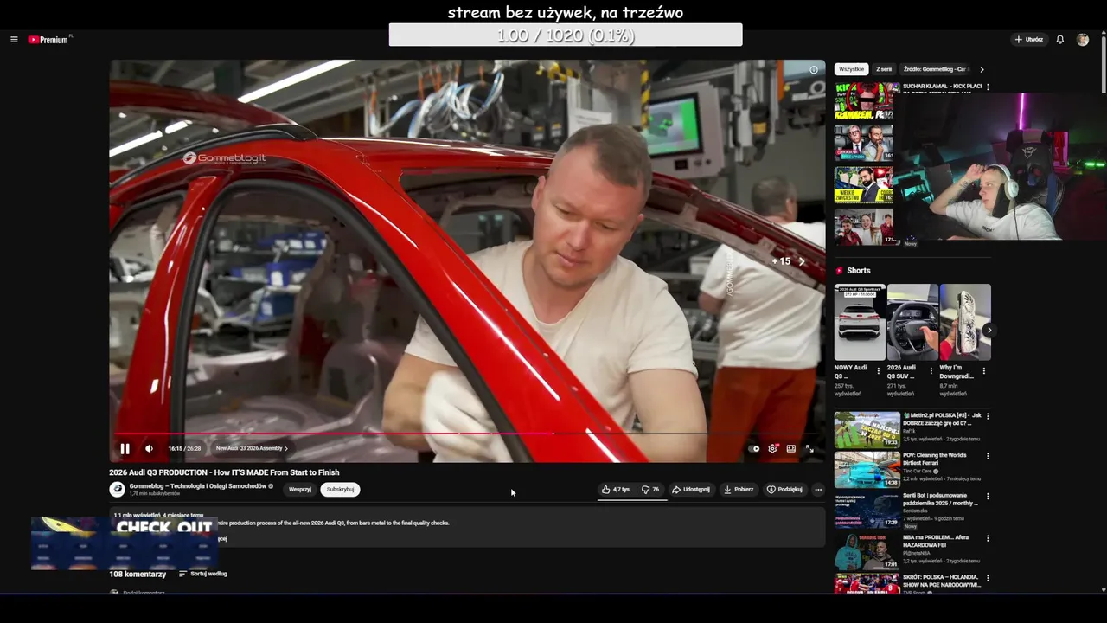The height and width of the screenshot is (623, 1107).
Task: Open Sortuj według comment sorting
Action: click(203, 574)
